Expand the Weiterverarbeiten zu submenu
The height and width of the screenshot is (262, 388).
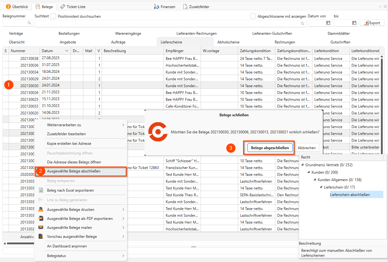pos(123,125)
